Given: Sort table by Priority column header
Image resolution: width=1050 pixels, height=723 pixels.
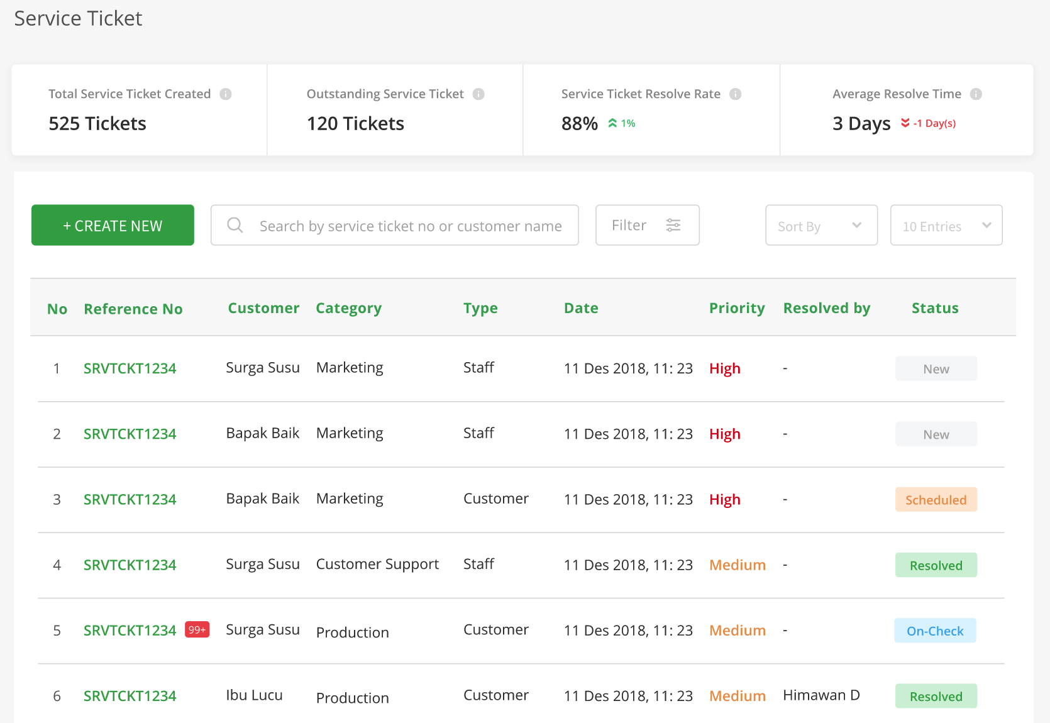Looking at the screenshot, I should (x=737, y=308).
